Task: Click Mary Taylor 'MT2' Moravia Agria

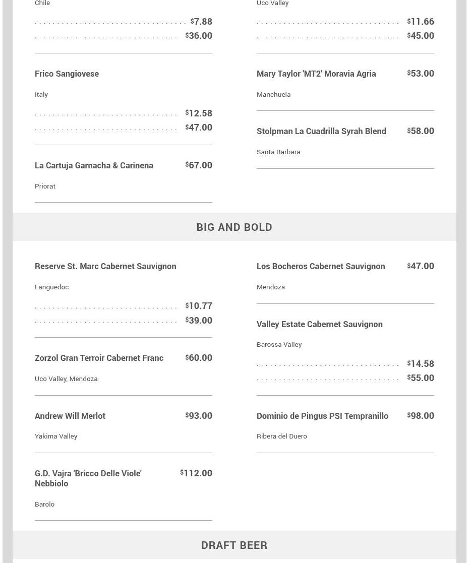Action: pyautogui.click(x=316, y=74)
